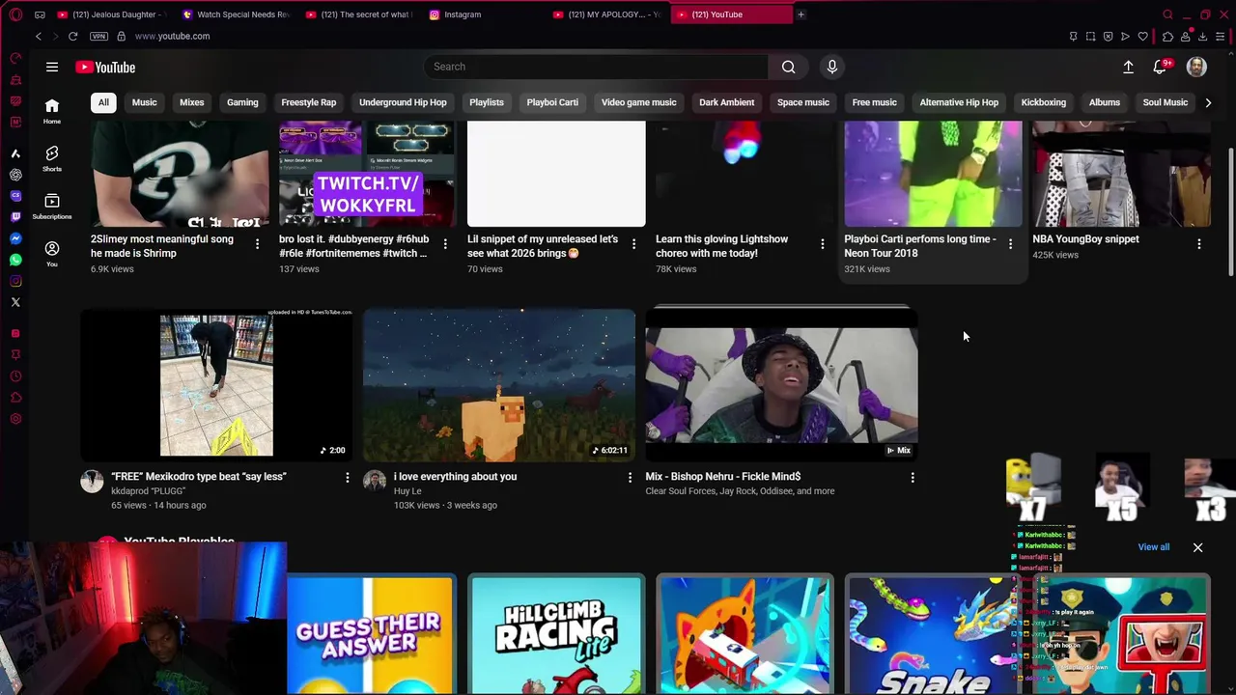This screenshot has width=1236, height=695.
Task: Open the Huy Le channel link
Action: click(x=407, y=491)
